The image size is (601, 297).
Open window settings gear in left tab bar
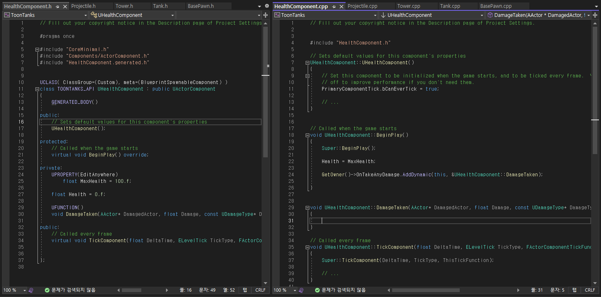(267, 6)
